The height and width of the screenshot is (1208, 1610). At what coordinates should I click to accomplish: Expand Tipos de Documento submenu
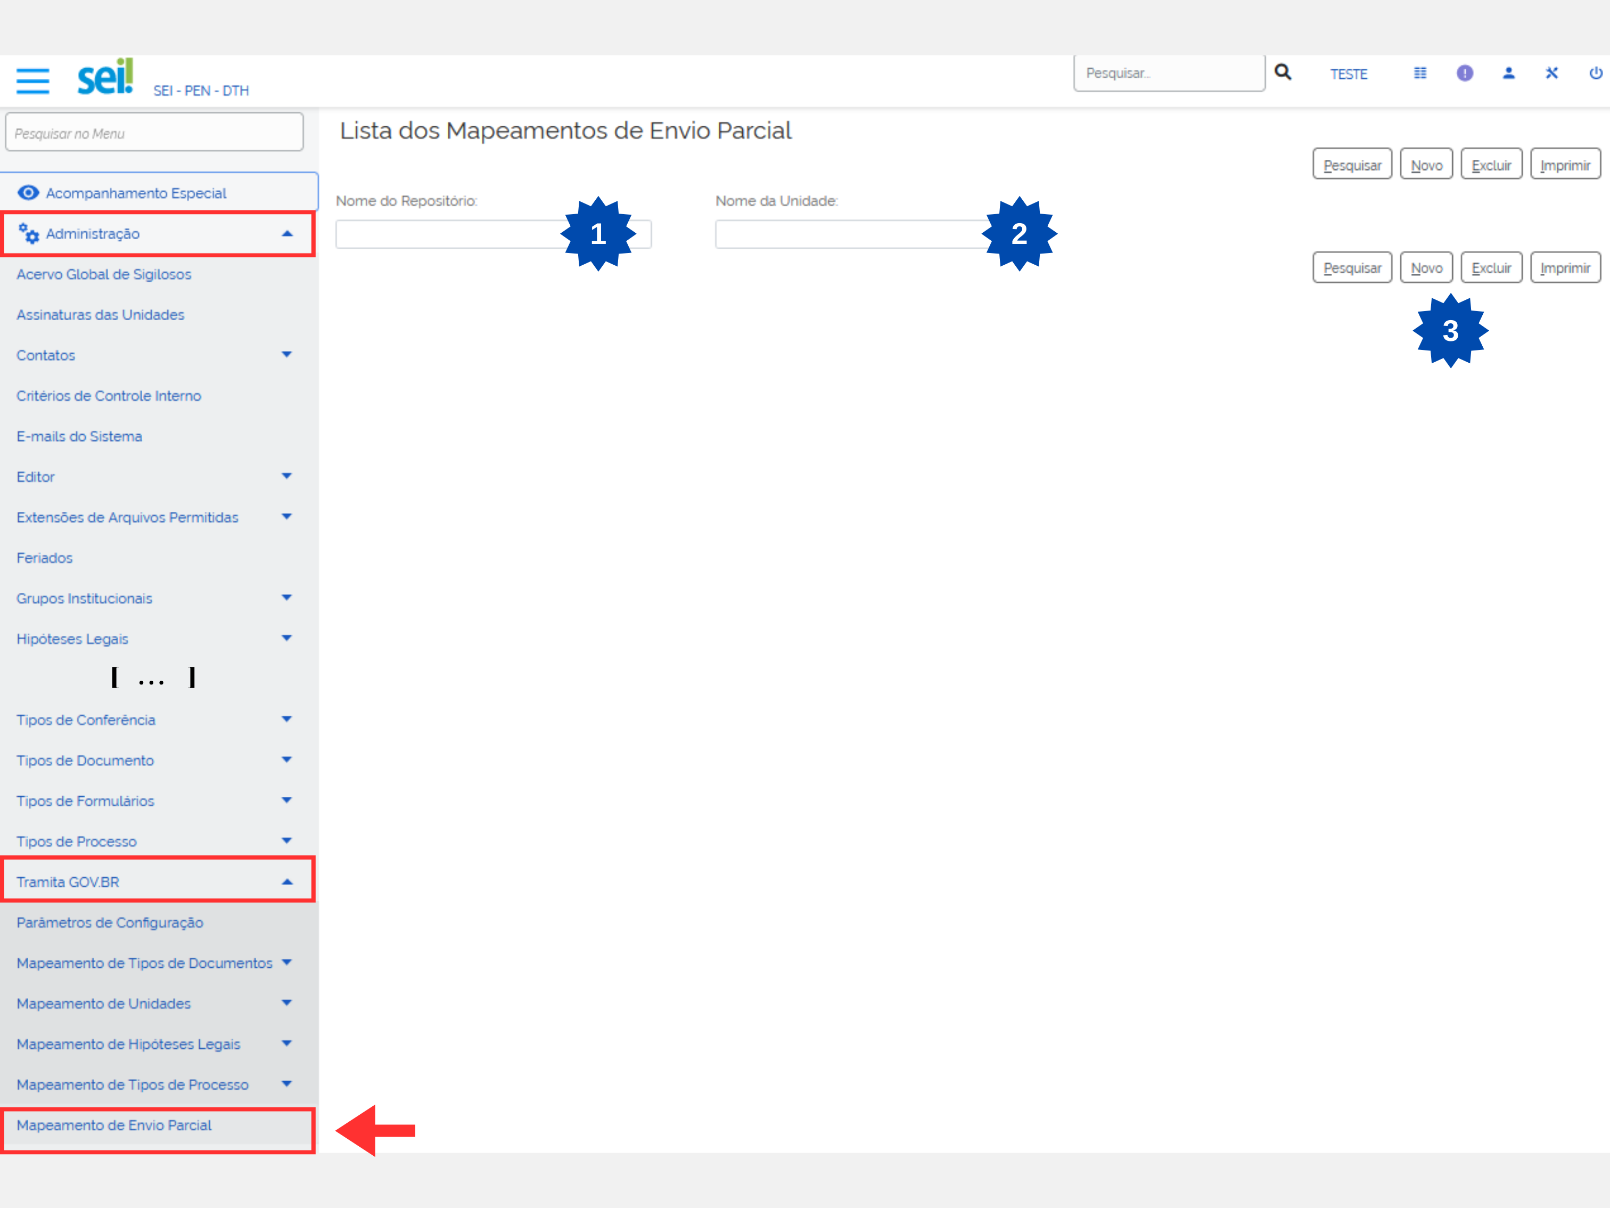coord(286,760)
